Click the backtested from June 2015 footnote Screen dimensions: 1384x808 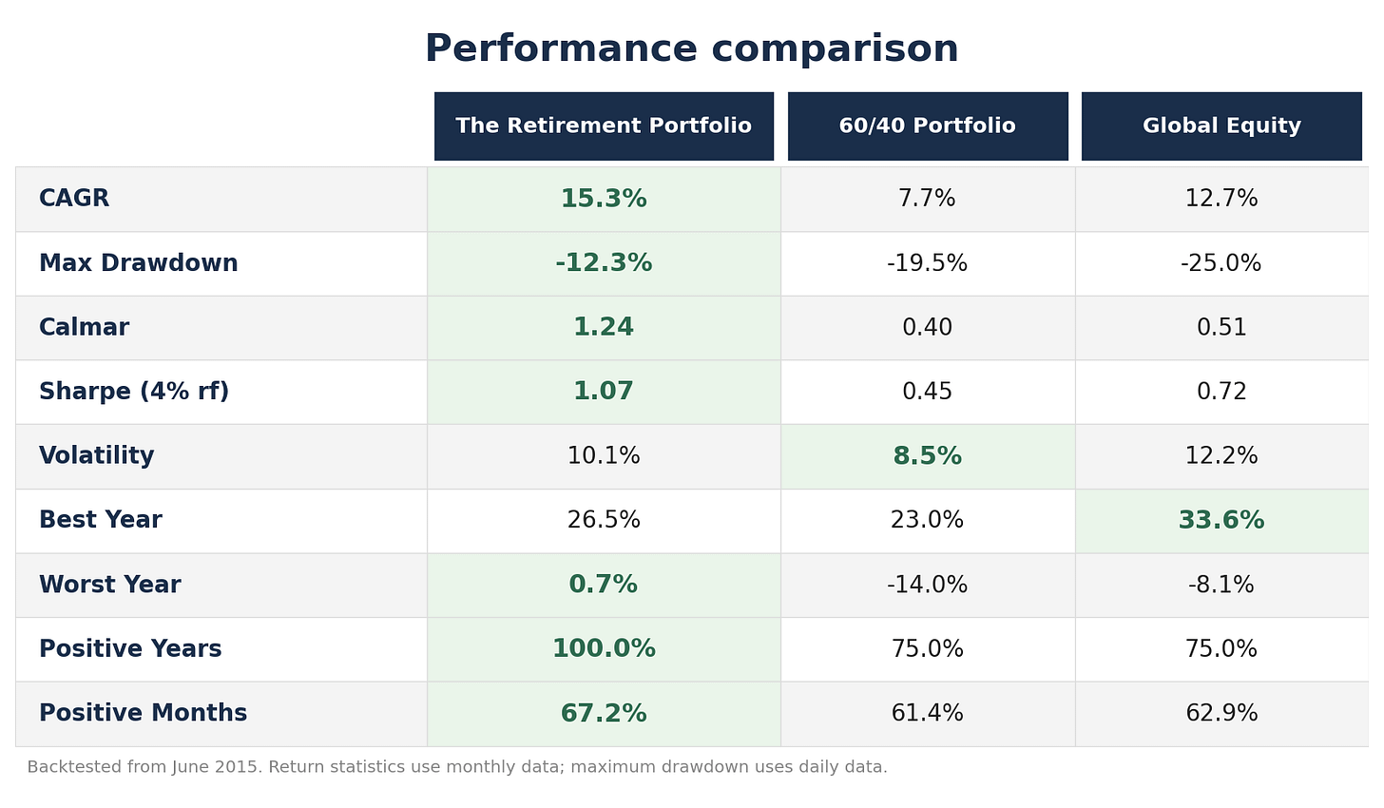(457, 767)
